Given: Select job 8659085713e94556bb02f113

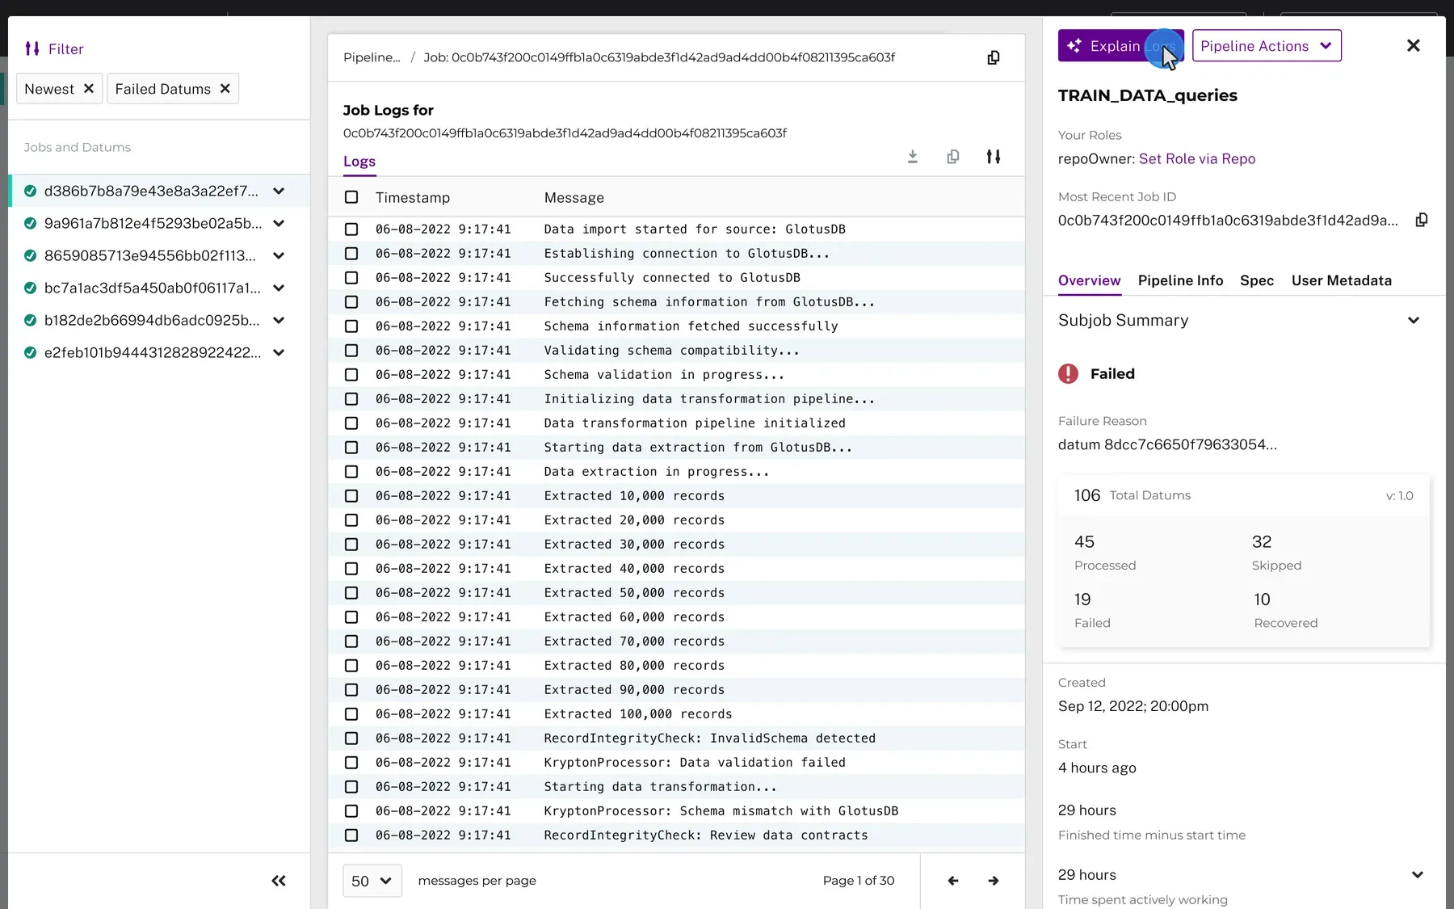Looking at the screenshot, I should click(x=150, y=255).
